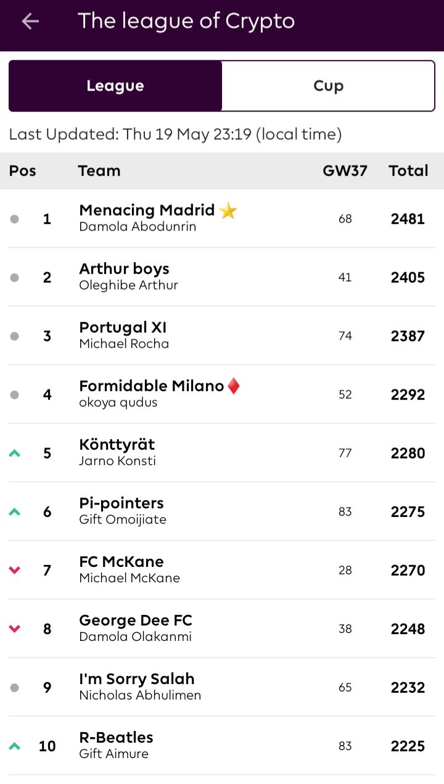444x784 pixels.
Task: Switch to the Cup tab
Action: pos(328,86)
